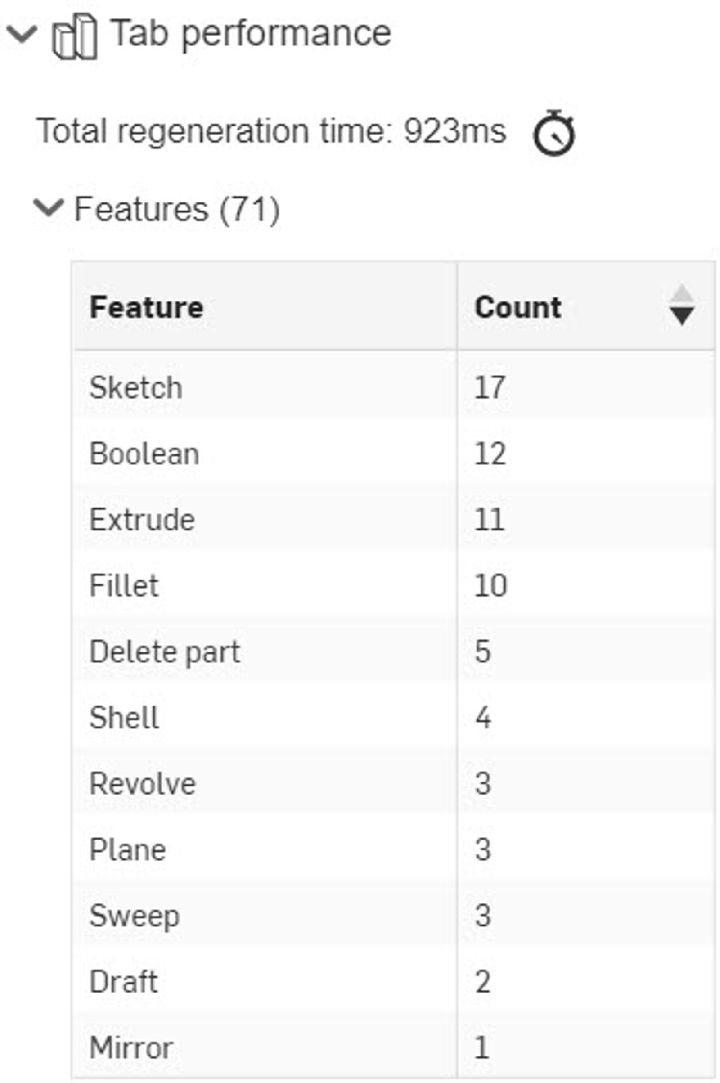Click the Tab performance parts icon
The height and width of the screenshot is (1083, 720).
point(75,37)
